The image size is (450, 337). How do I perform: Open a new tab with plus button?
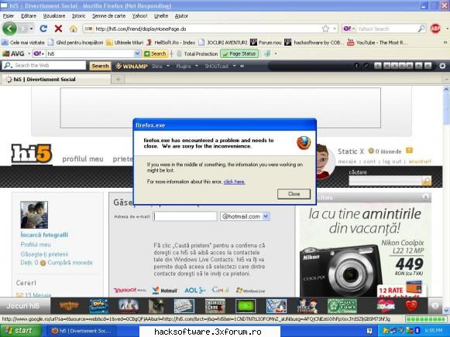click(x=118, y=80)
